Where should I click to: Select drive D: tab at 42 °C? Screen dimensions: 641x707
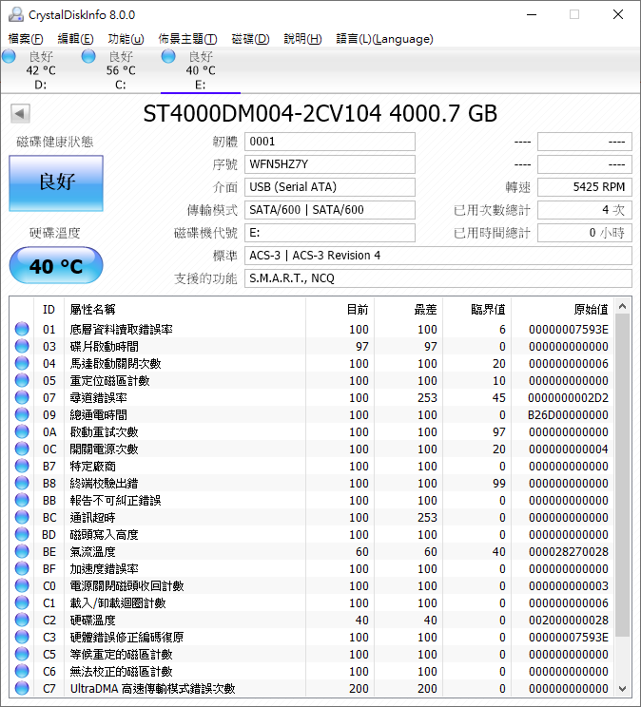click(x=41, y=70)
